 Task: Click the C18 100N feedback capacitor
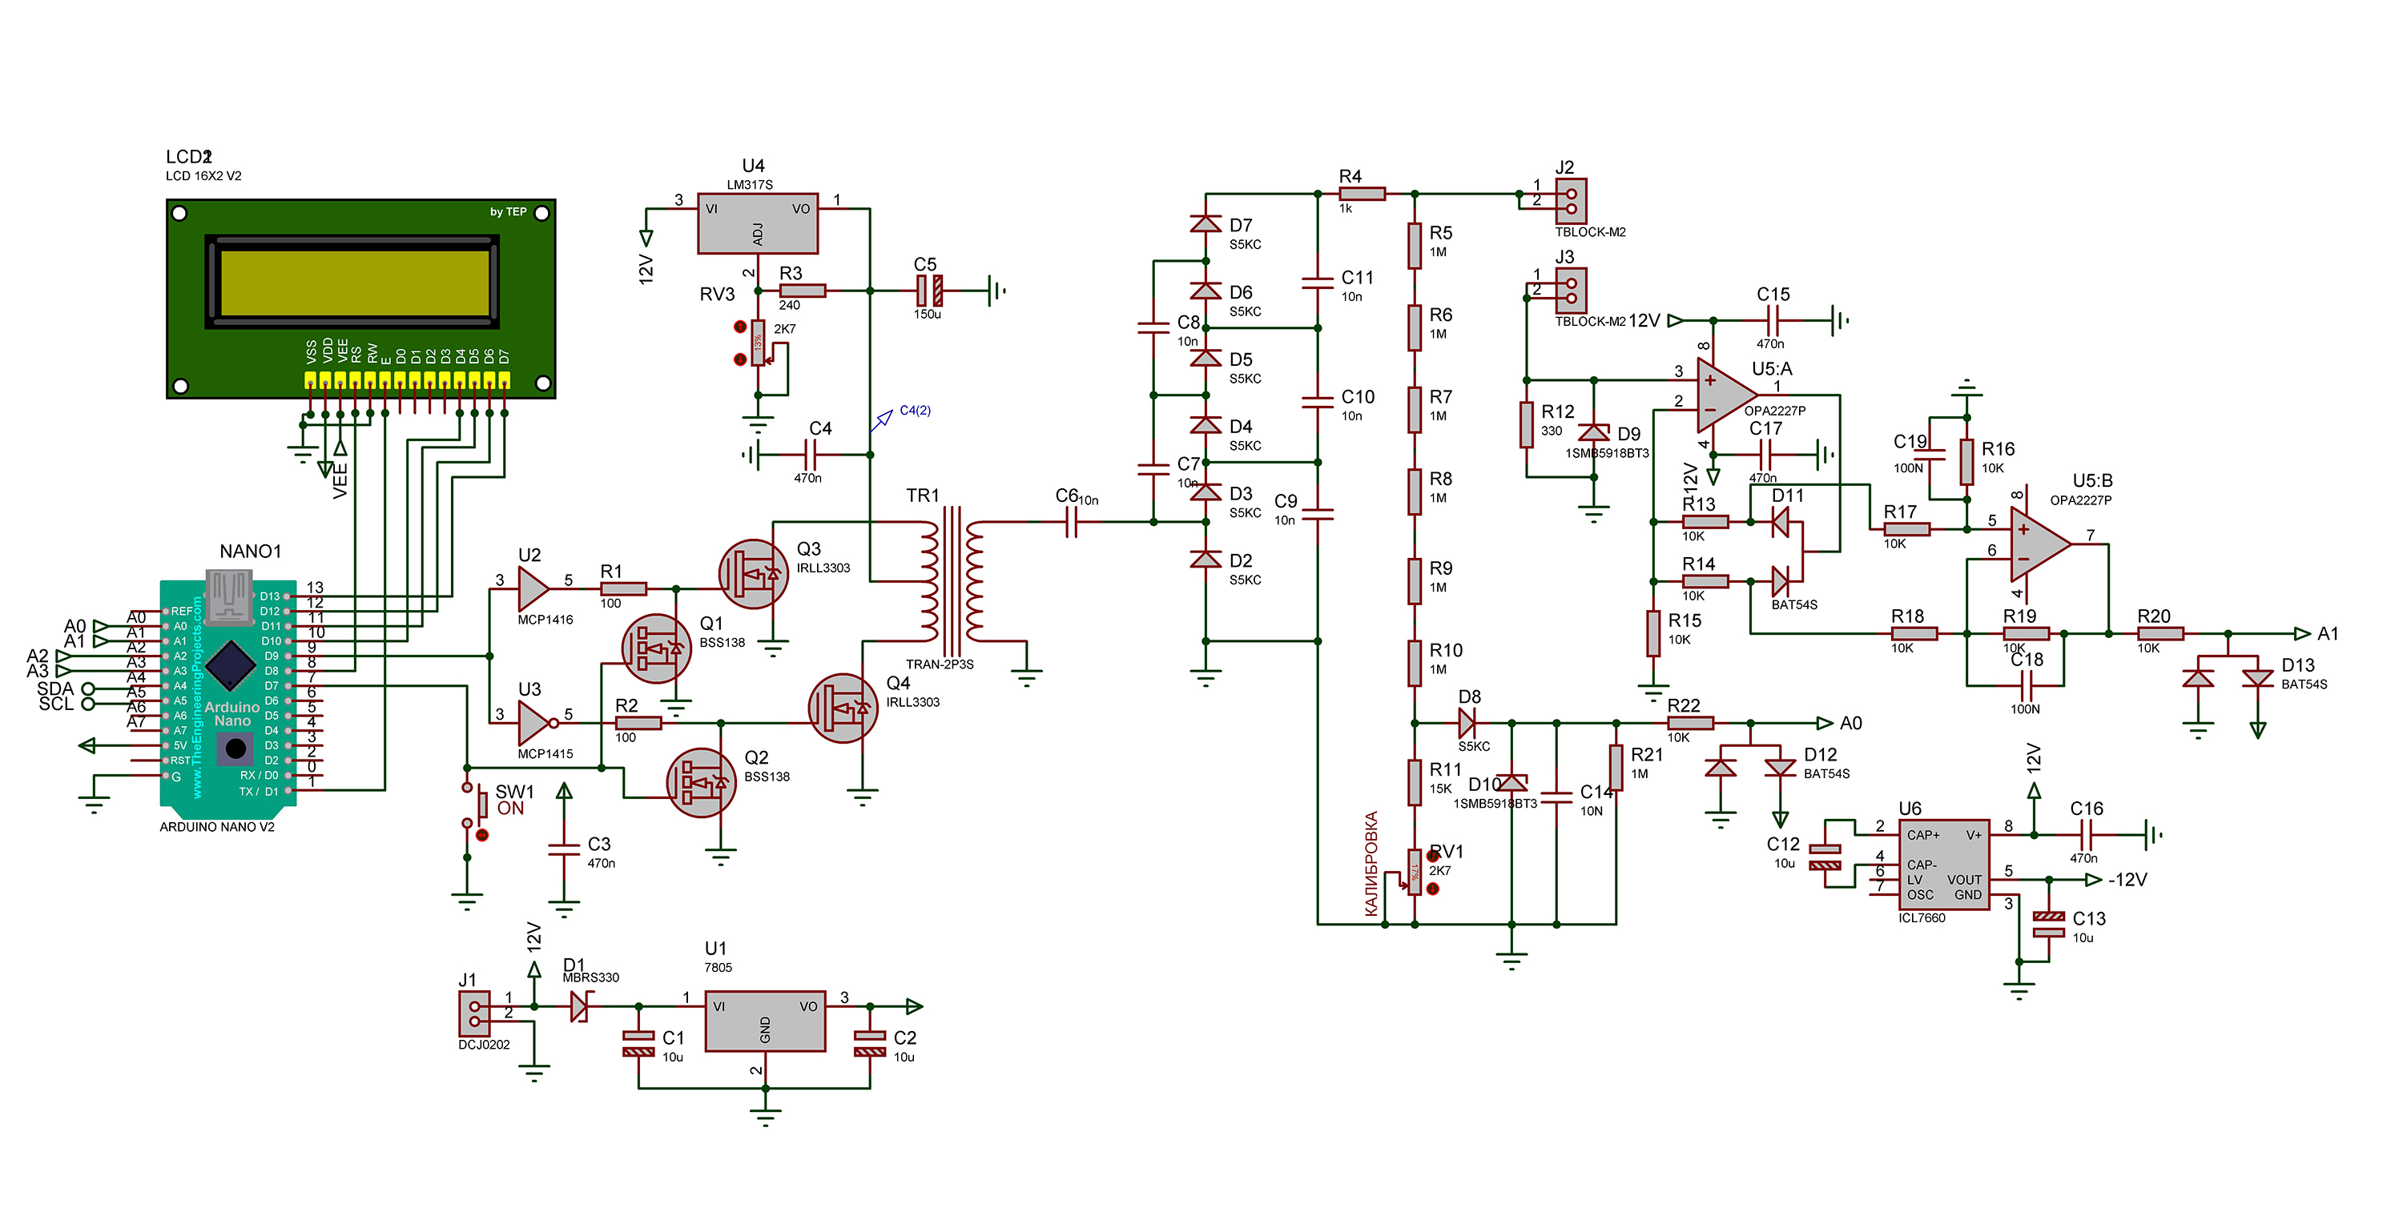tap(2027, 686)
